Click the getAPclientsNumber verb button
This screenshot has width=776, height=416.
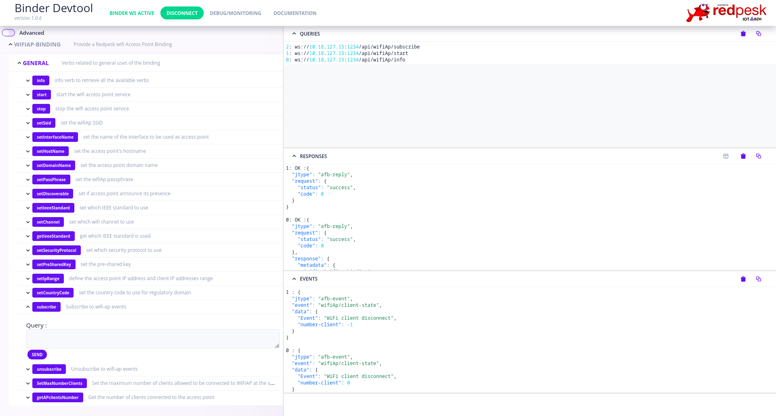pos(57,397)
